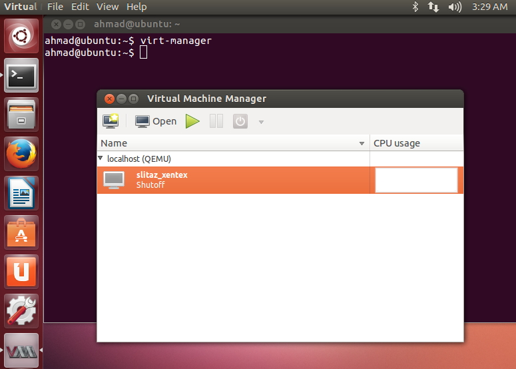
Task: Open the shutdown options dropdown arrow
Action: 261,122
